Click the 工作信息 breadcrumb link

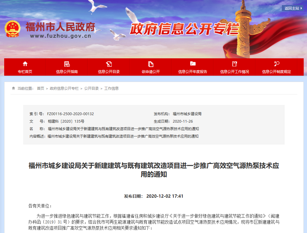111,89
